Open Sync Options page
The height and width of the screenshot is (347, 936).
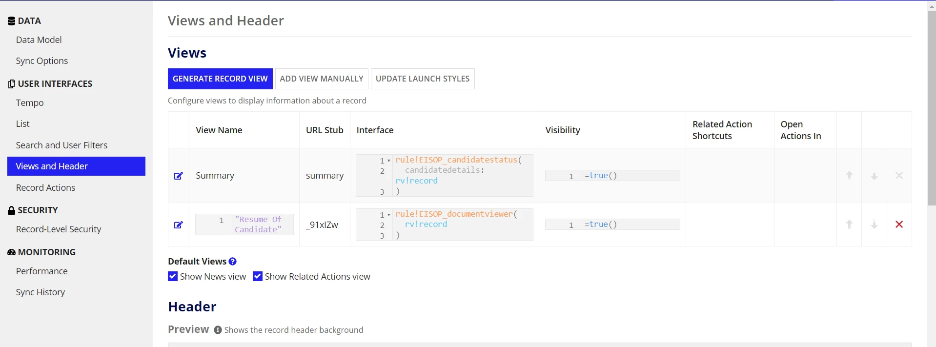click(x=42, y=61)
